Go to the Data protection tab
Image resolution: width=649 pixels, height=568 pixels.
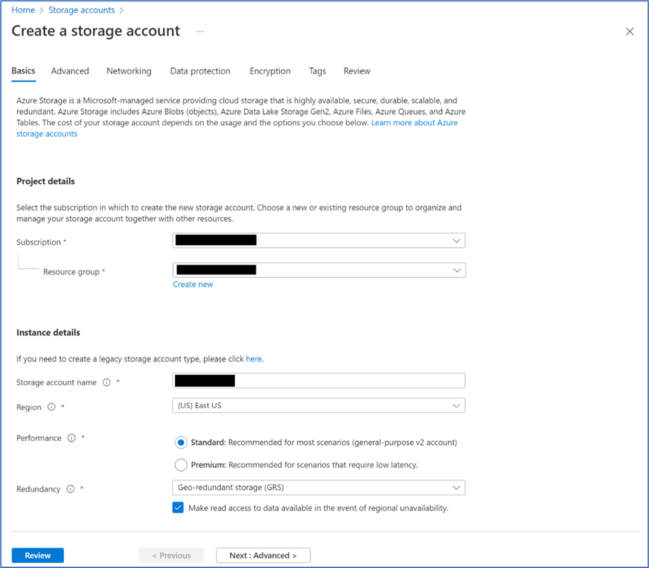click(200, 71)
